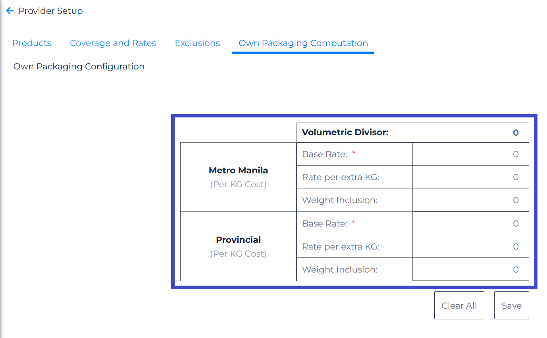Click the Own Packaging Configuration heading
Screen dimensions: 547x338
(79, 67)
